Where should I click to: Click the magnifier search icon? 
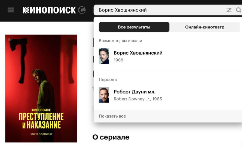(x=239, y=10)
